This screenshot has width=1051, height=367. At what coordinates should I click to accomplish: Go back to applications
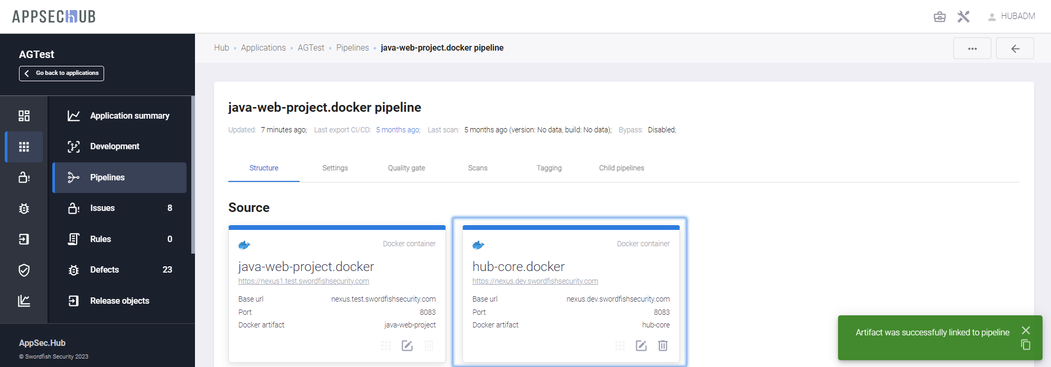(x=61, y=73)
